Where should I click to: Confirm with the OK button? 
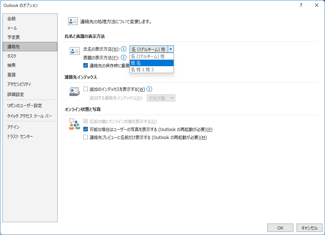pos(280,228)
